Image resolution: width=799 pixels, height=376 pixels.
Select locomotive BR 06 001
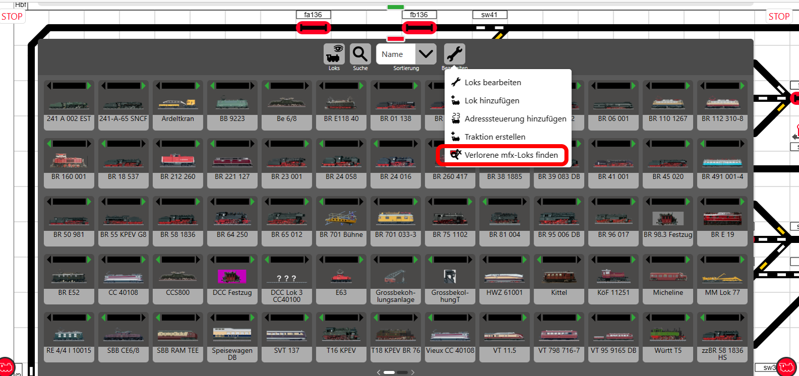[614, 105]
